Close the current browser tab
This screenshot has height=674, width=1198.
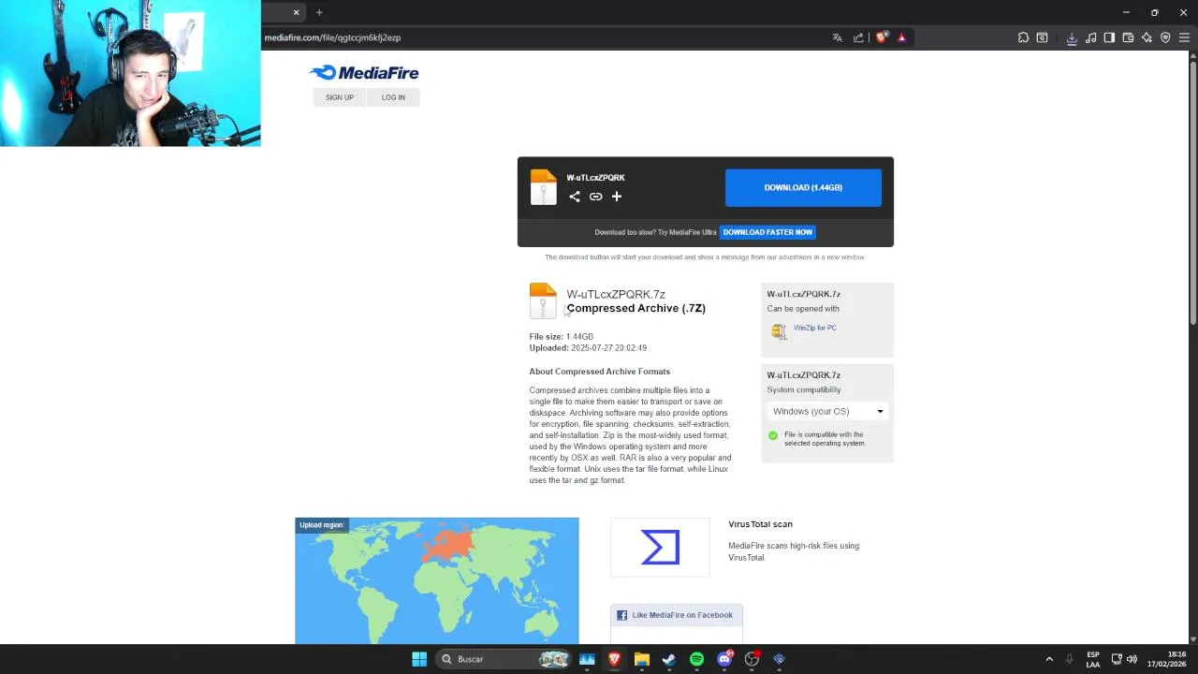296,12
